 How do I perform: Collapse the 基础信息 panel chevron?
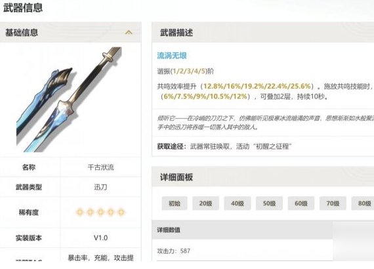point(129,32)
